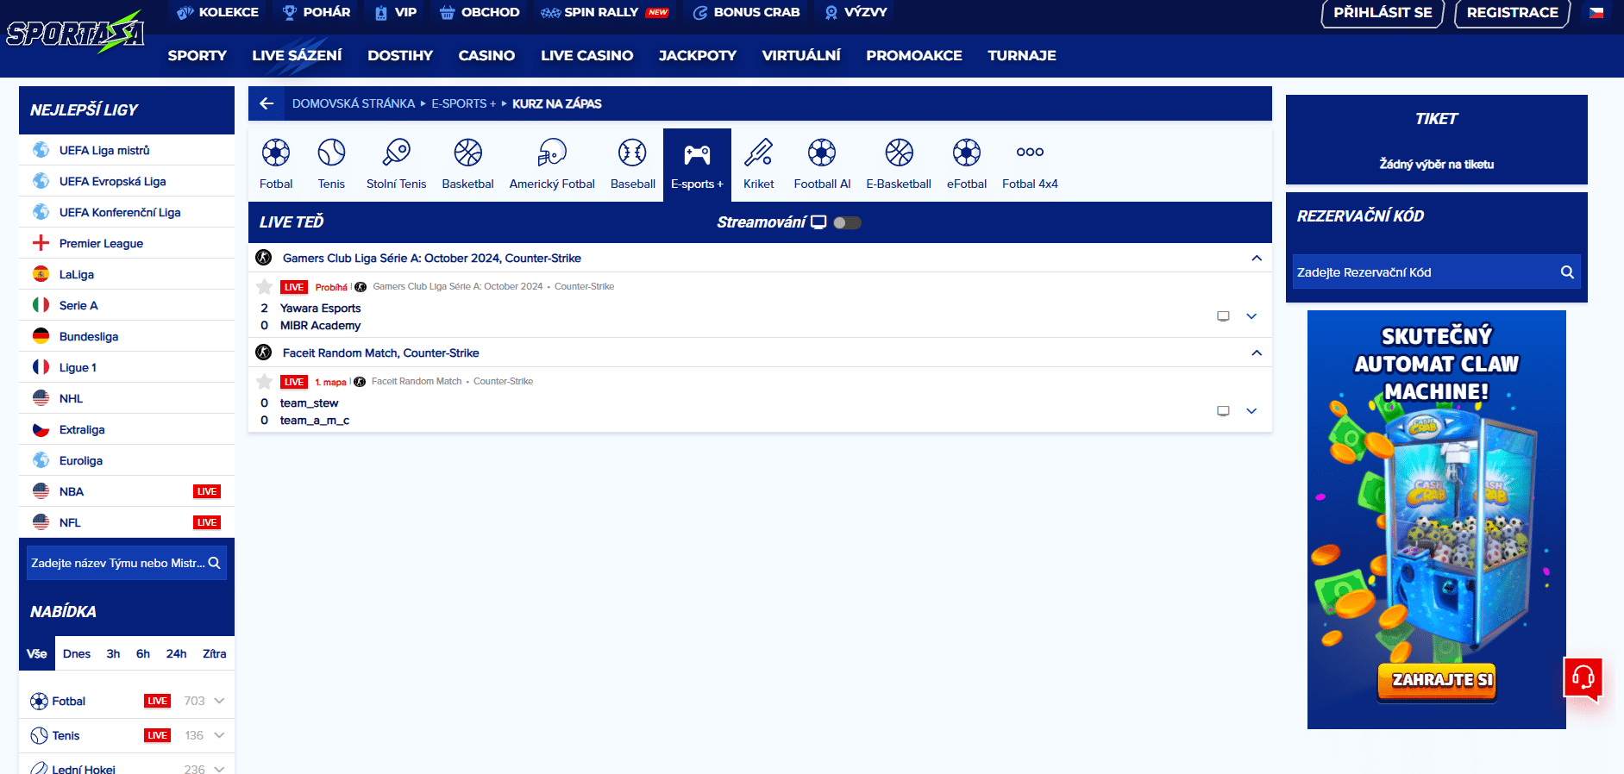
Task: Open the Kriket sport category
Action: [x=759, y=165]
